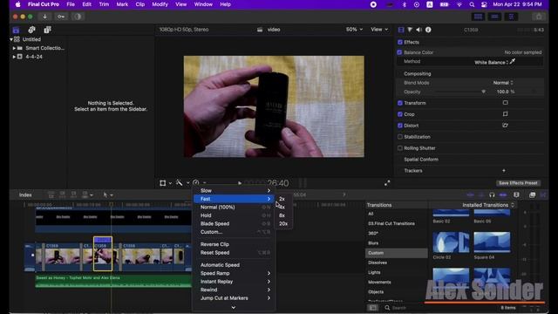Select 8x from the Fast submenu
This screenshot has height=314, width=558.
tap(282, 215)
